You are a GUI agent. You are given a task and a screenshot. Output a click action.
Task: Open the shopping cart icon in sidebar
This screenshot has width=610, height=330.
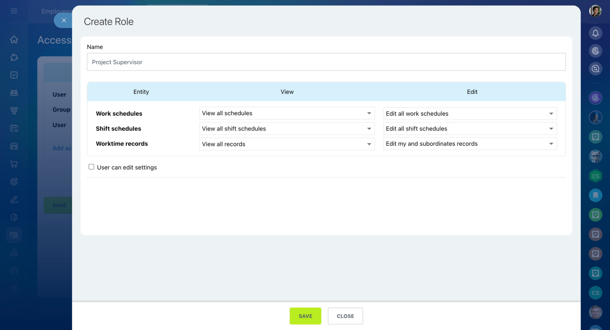(14, 164)
